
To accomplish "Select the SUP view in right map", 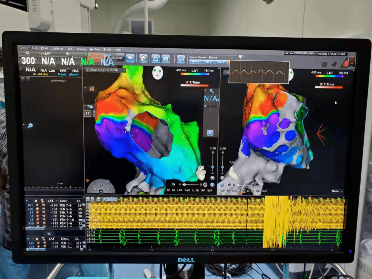I will (264, 191).
